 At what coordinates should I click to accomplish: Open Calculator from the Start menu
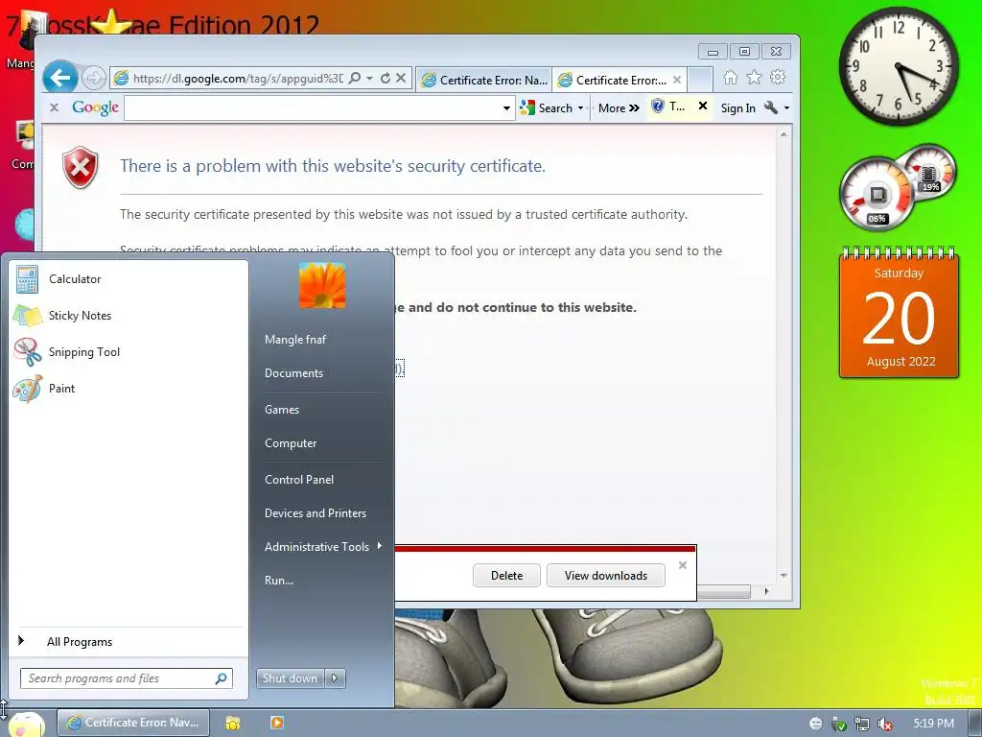(129, 279)
